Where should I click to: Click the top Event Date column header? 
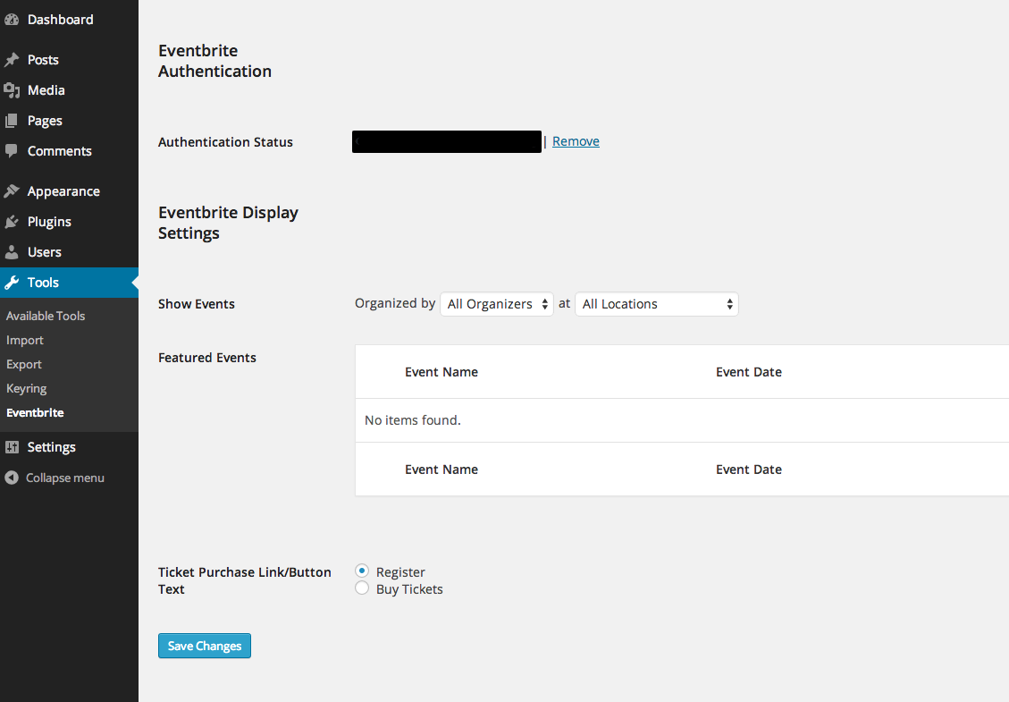(749, 372)
